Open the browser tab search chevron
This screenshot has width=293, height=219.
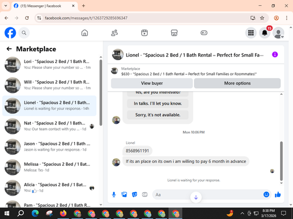click(x=6, y=6)
